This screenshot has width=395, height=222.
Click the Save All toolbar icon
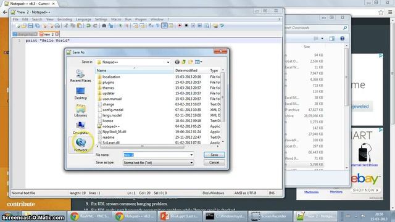click(x=37, y=26)
